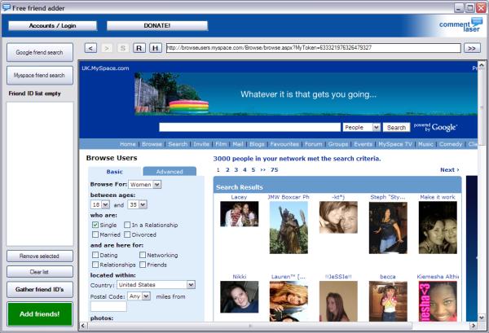Go to results page 2
This screenshot has width=489, height=333.
[227, 170]
